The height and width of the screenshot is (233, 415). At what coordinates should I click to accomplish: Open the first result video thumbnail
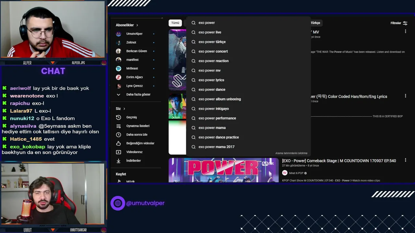pyautogui.click(x=177, y=60)
